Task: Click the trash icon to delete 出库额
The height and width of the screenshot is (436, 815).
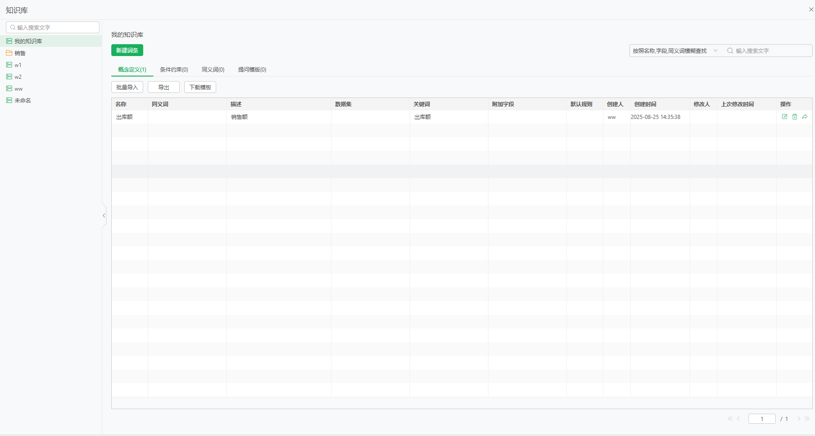Action: tap(794, 117)
